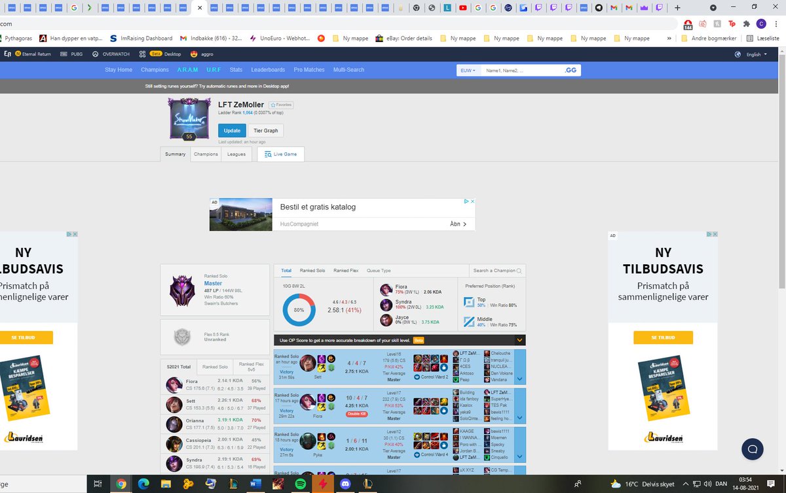The width and height of the screenshot is (786, 493).
Task: Click the Master rank emblem
Action: pyautogui.click(x=181, y=289)
